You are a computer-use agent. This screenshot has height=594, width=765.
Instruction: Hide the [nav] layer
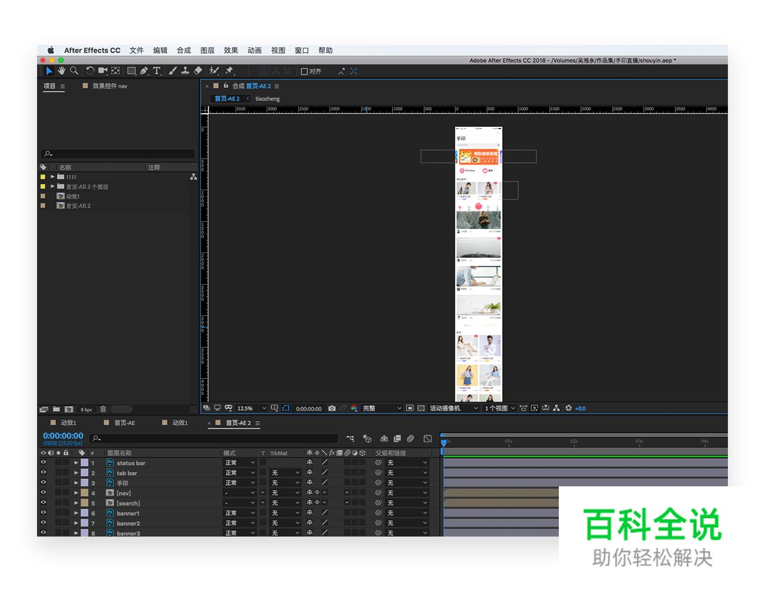pos(43,493)
